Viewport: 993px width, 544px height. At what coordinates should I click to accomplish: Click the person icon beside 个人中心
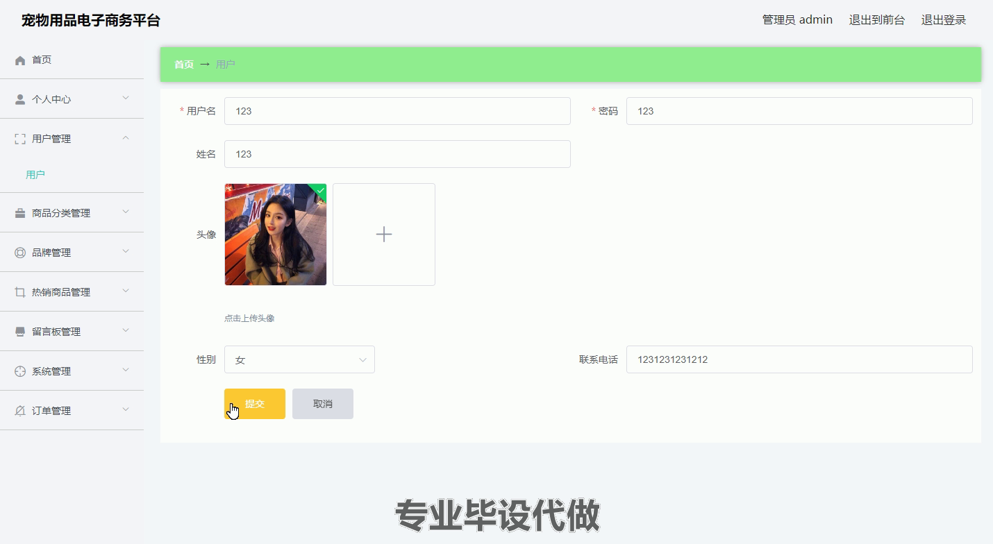tap(20, 99)
